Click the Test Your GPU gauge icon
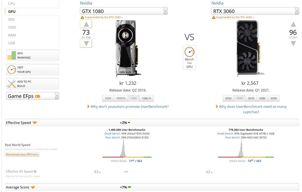 coord(12,70)
